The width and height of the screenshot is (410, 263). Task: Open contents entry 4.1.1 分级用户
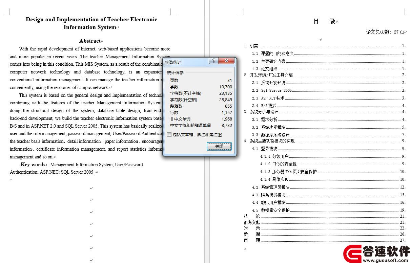tap(332, 156)
